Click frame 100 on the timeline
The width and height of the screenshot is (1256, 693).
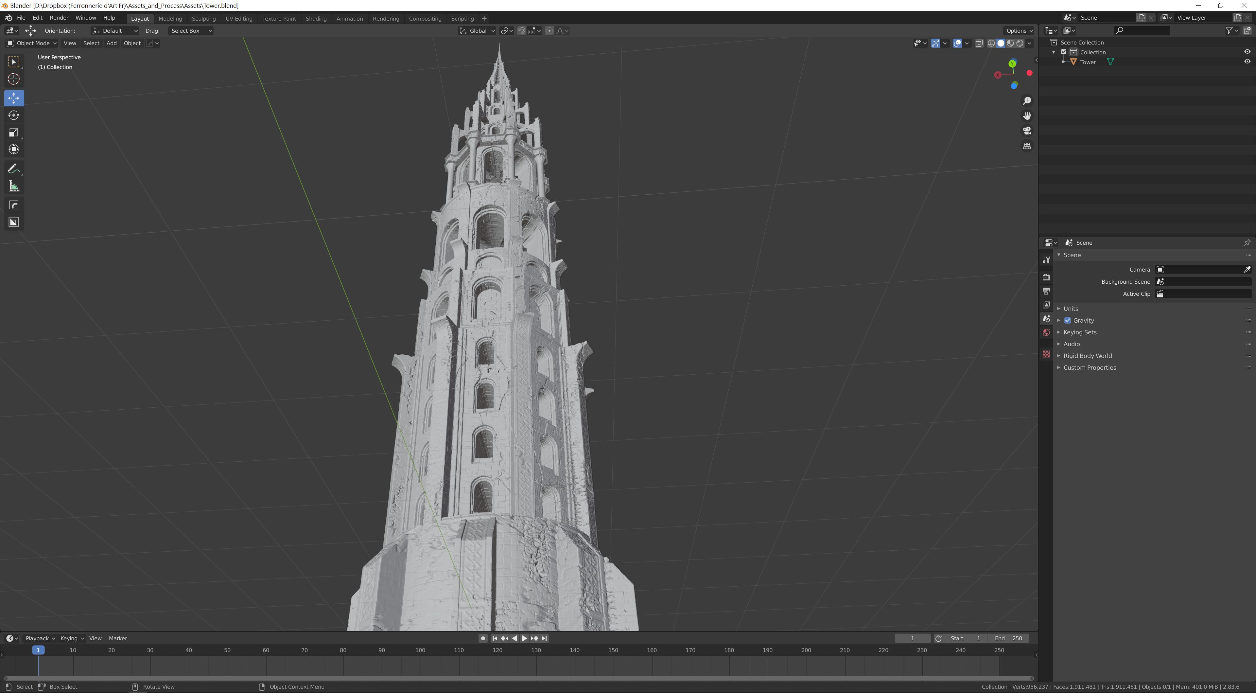point(420,650)
